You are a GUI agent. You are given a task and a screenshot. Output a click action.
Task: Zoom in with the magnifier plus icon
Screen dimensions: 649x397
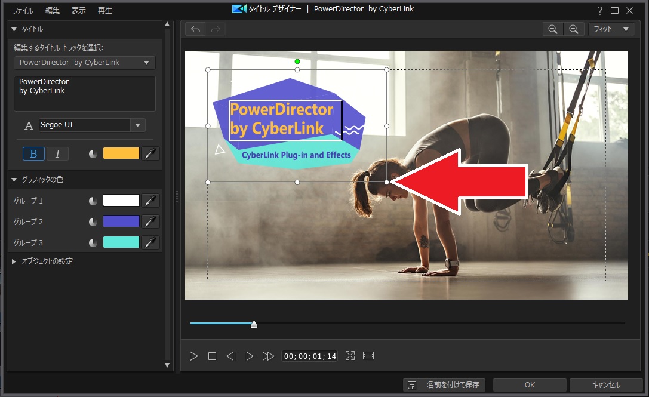[x=574, y=29]
